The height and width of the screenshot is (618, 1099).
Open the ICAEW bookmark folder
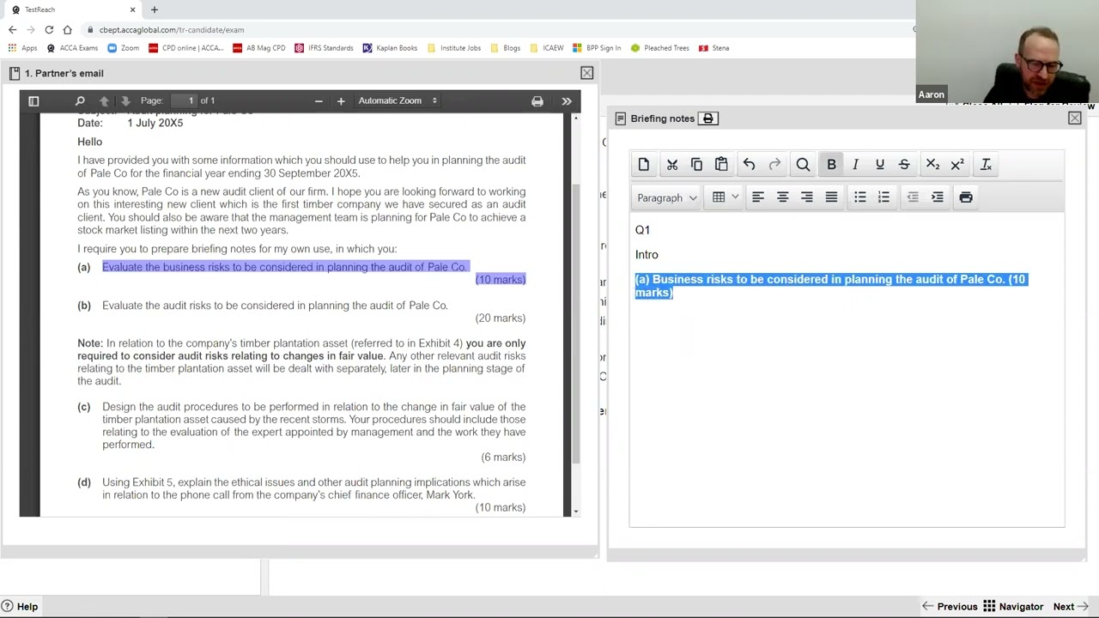[548, 48]
